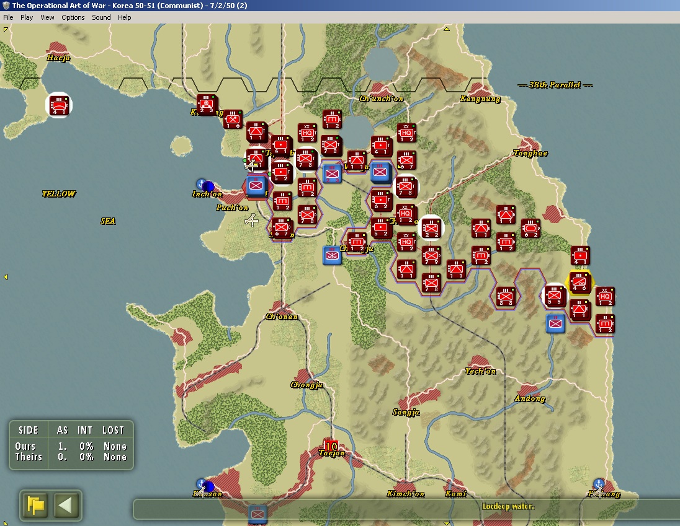Open the View menu
Viewport: 680px width, 526px height.
click(x=47, y=17)
